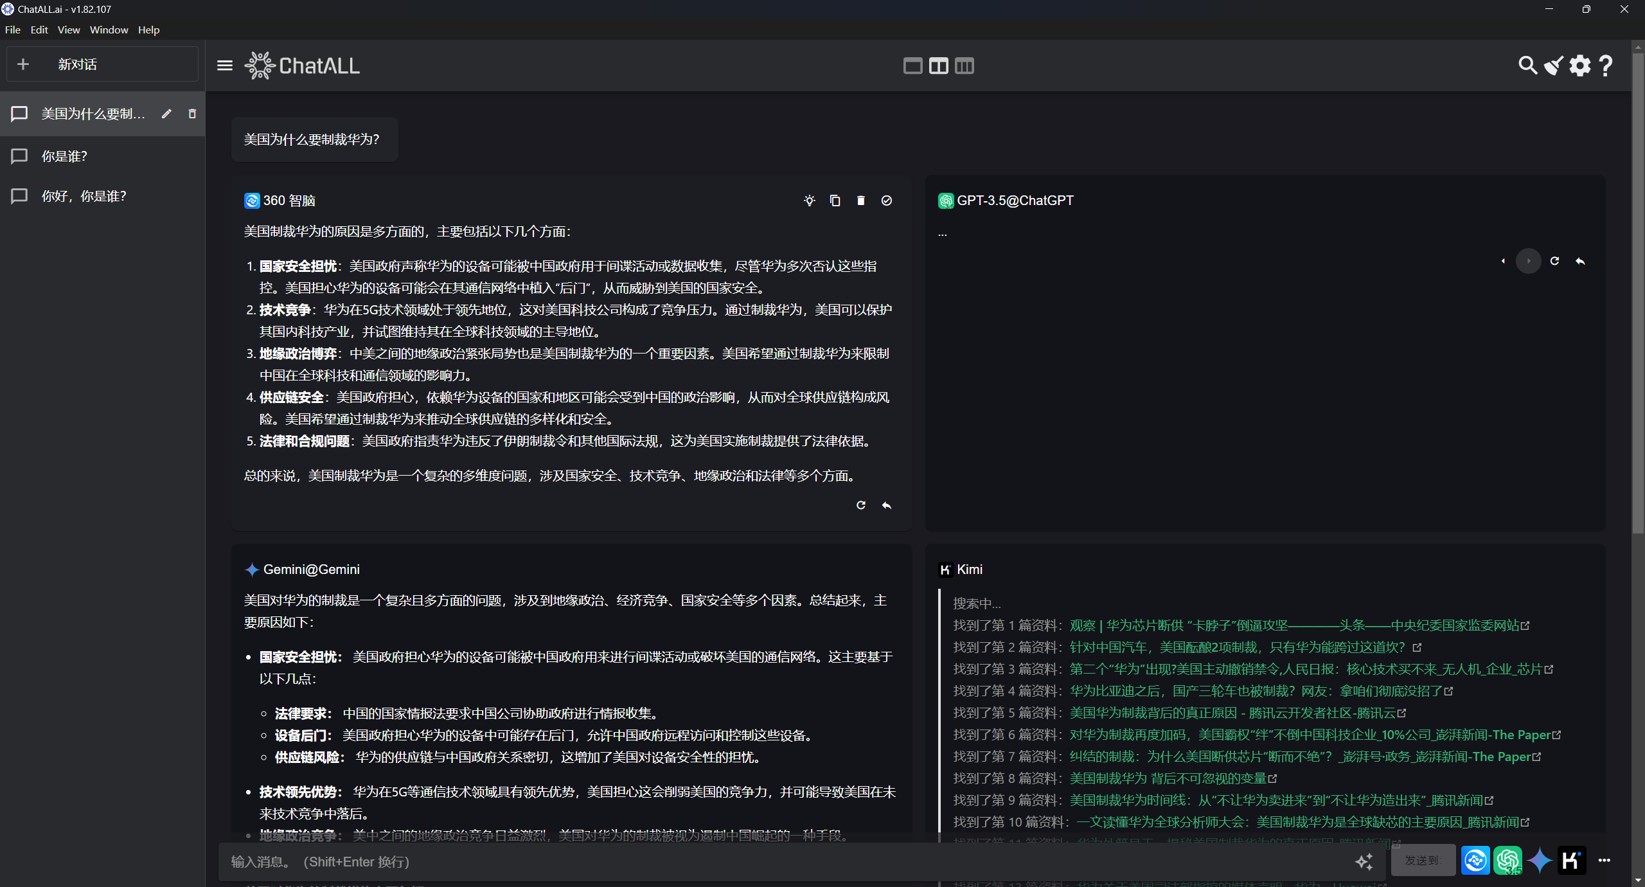The width and height of the screenshot is (1645, 887).
Task: Click checkmark circle on 360 智脑 response
Action: (x=886, y=201)
